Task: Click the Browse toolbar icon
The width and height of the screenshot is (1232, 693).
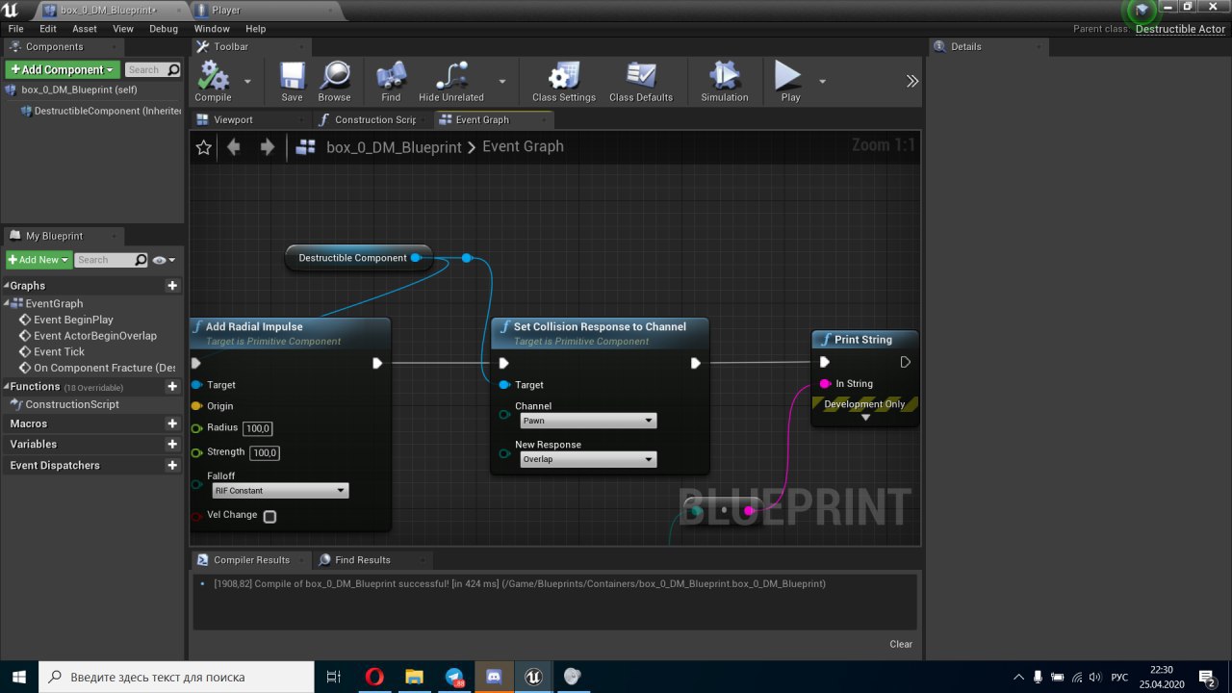Action: [334, 81]
